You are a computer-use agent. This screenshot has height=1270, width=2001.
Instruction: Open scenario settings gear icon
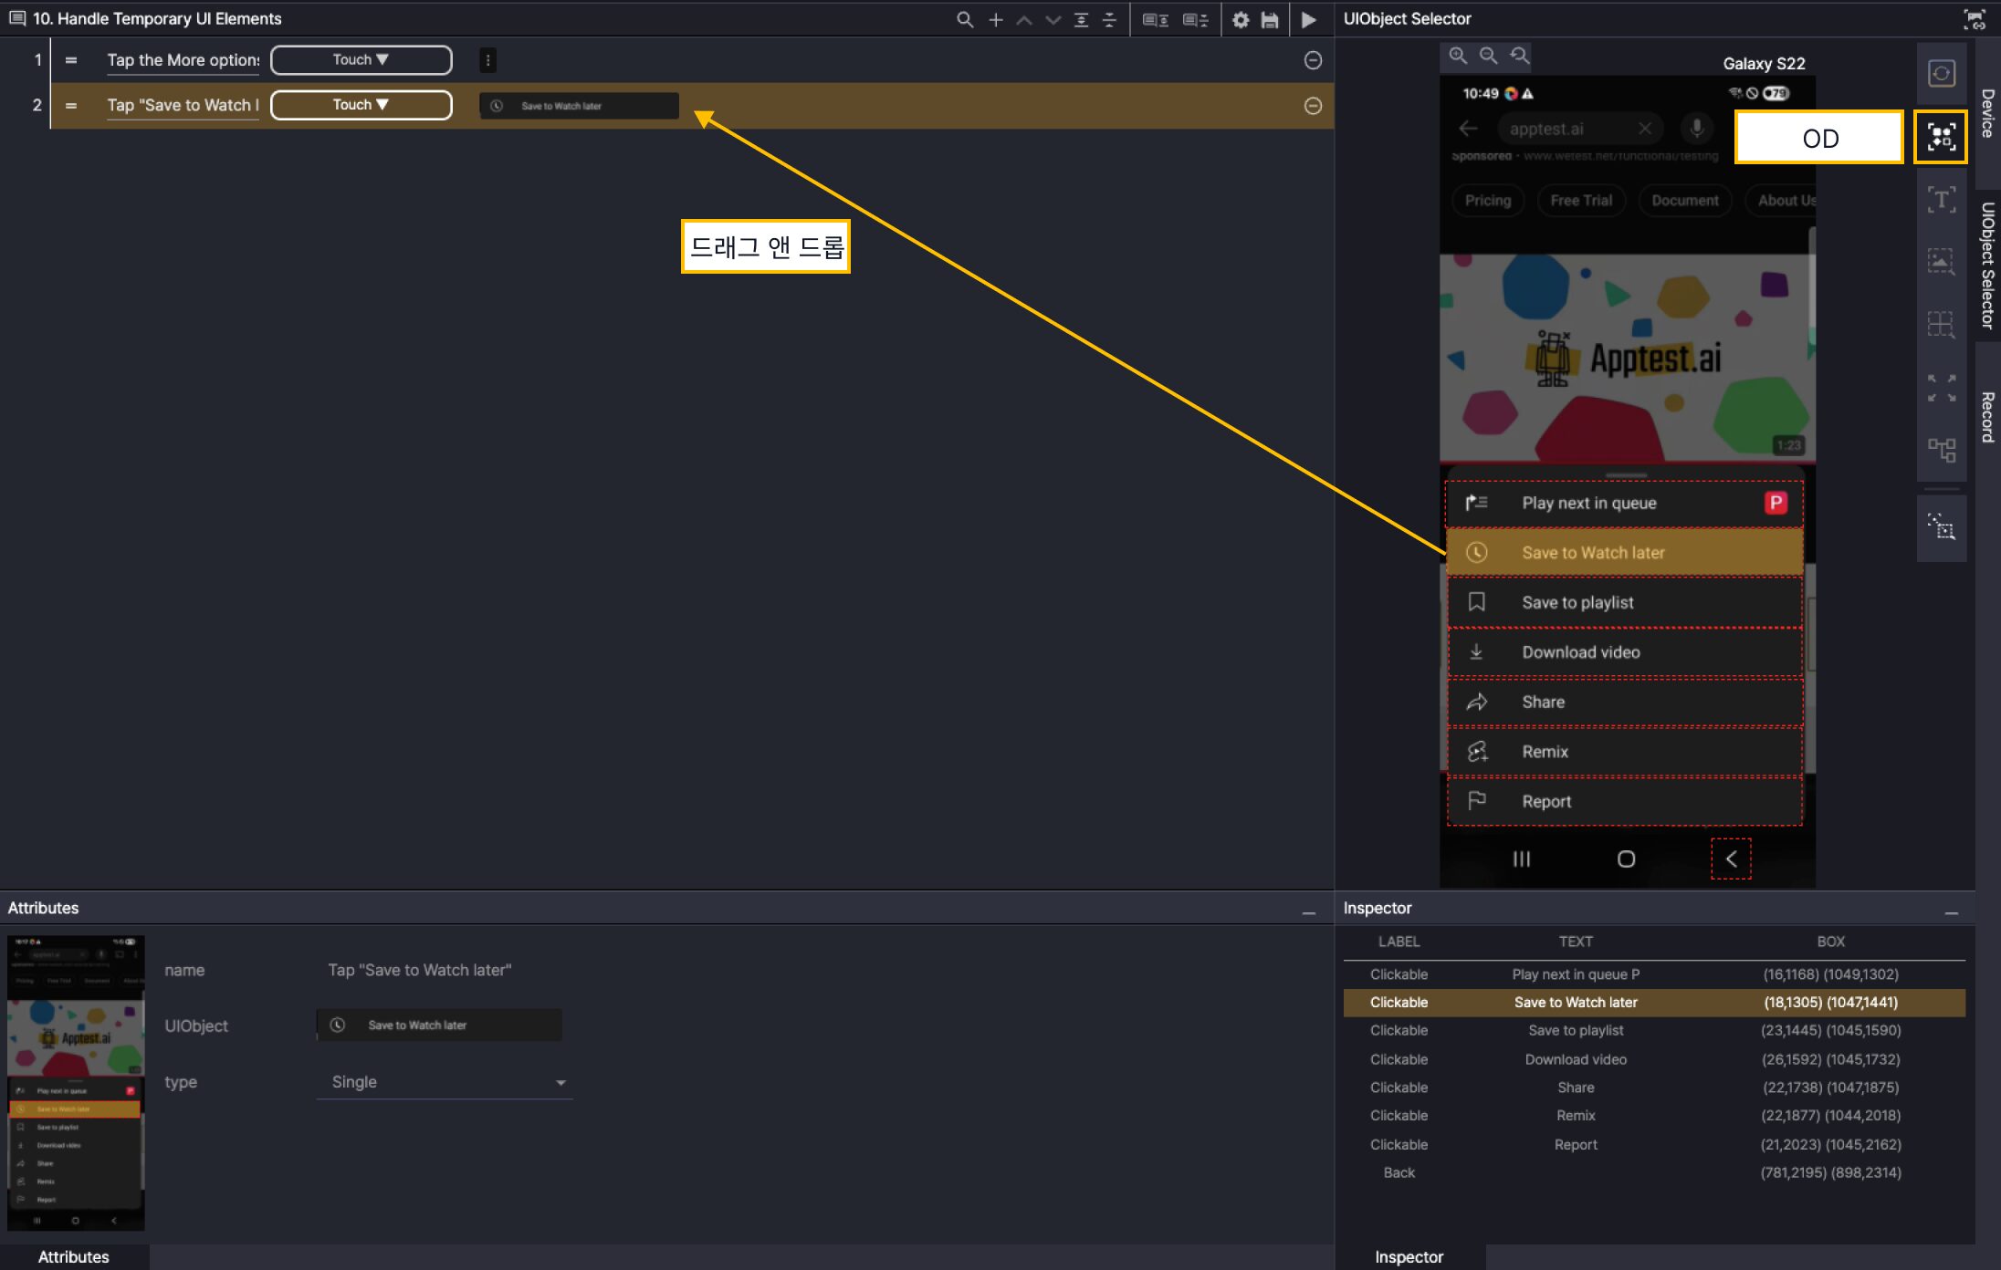[1240, 19]
